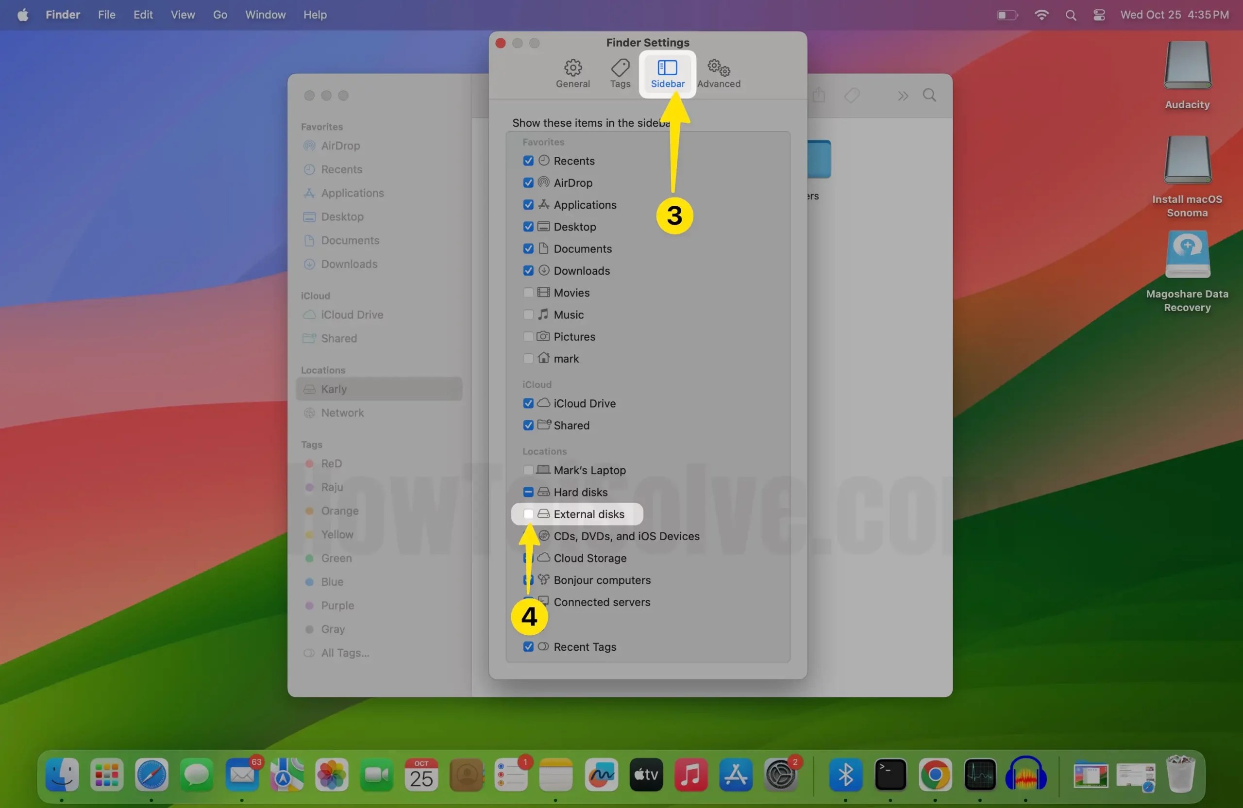
Task: Open Control Center in menu bar
Action: pos(1099,15)
